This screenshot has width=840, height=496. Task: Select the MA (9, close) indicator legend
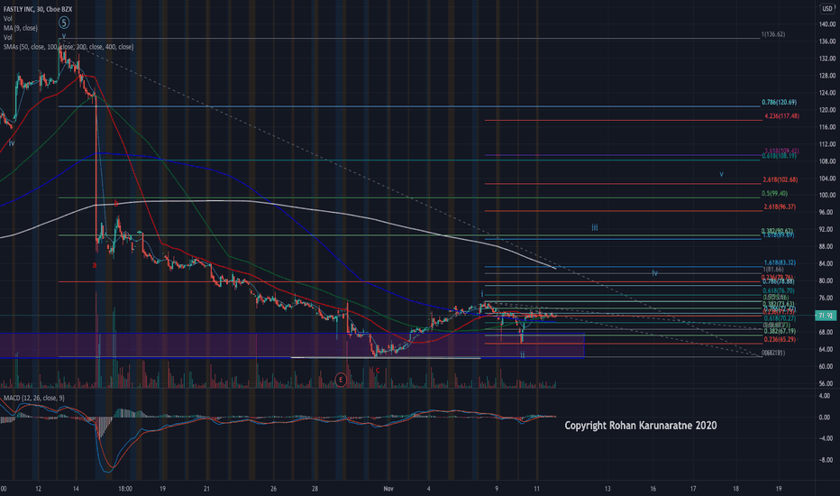21,28
